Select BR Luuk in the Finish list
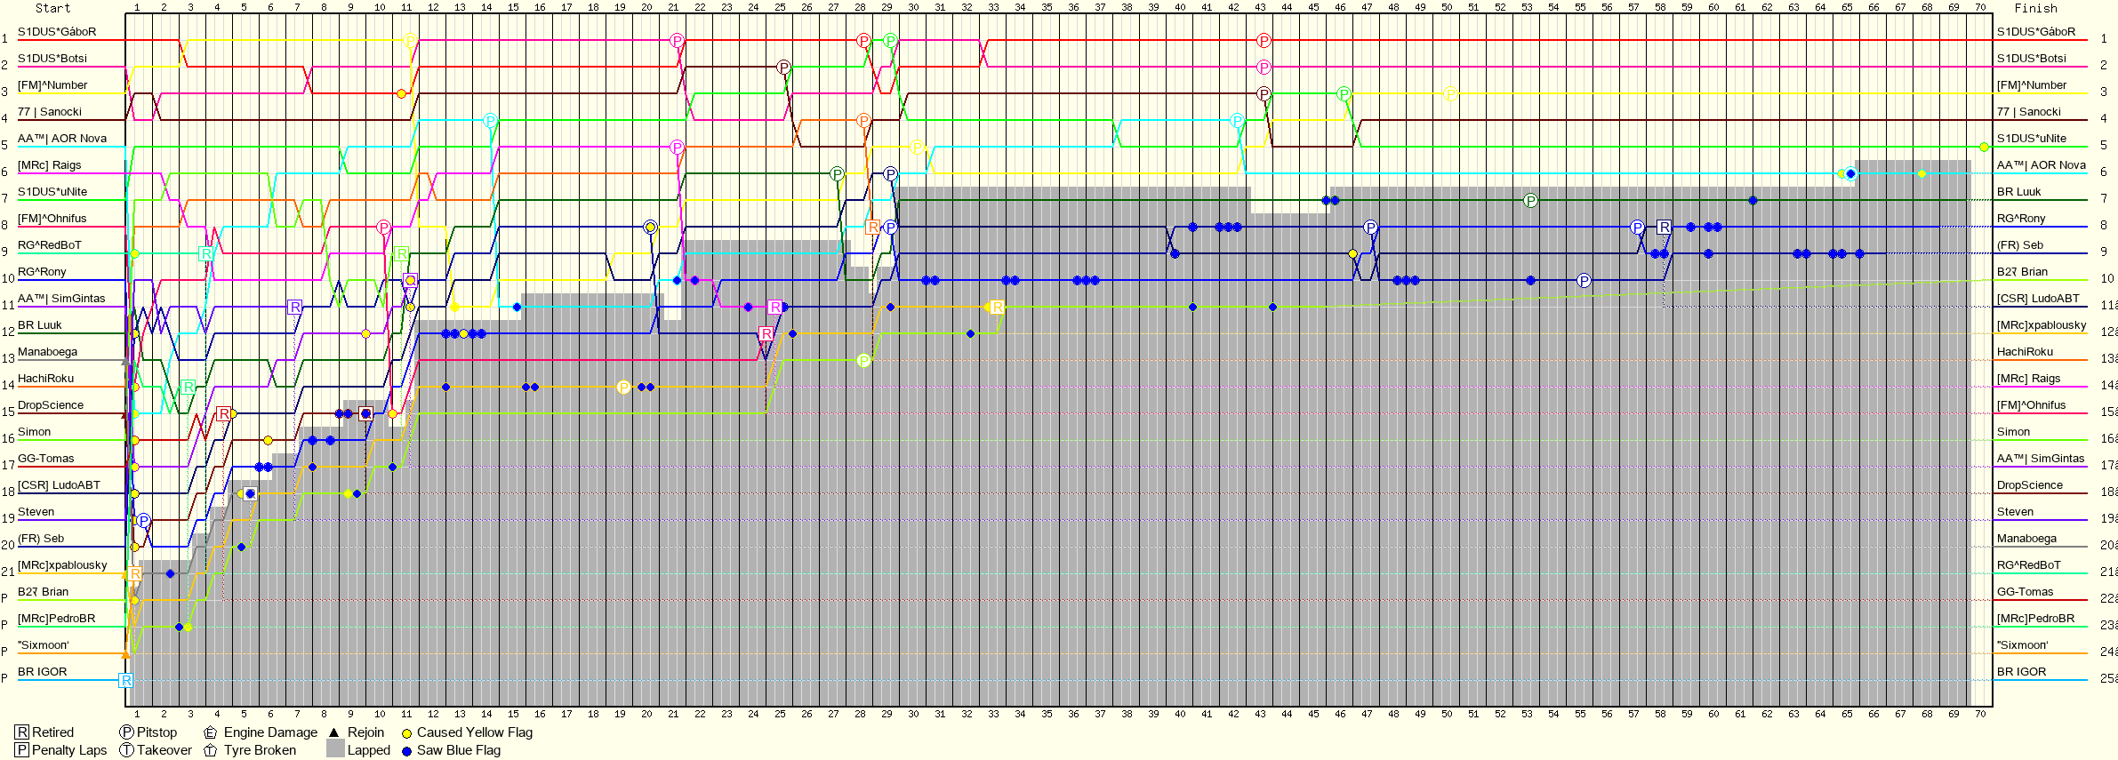The image size is (2118, 760). [2019, 192]
